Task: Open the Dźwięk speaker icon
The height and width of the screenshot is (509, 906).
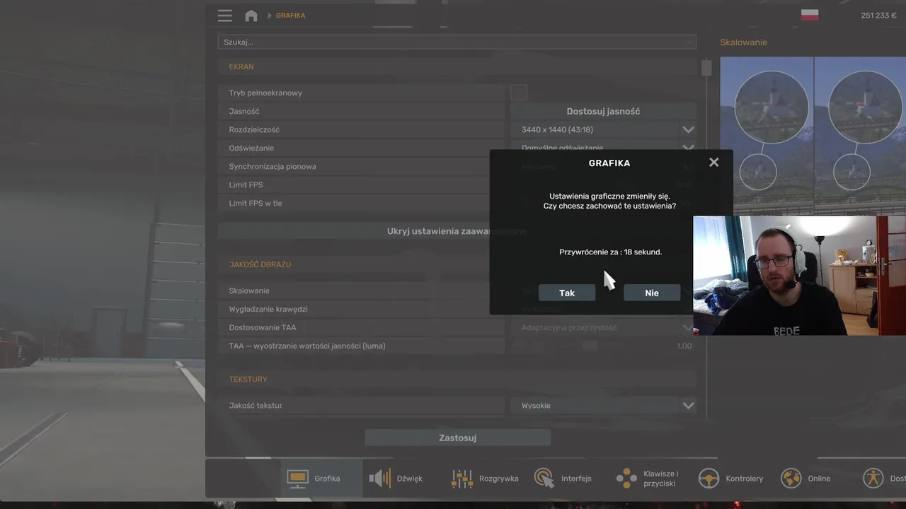Action: [x=379, y=479]
